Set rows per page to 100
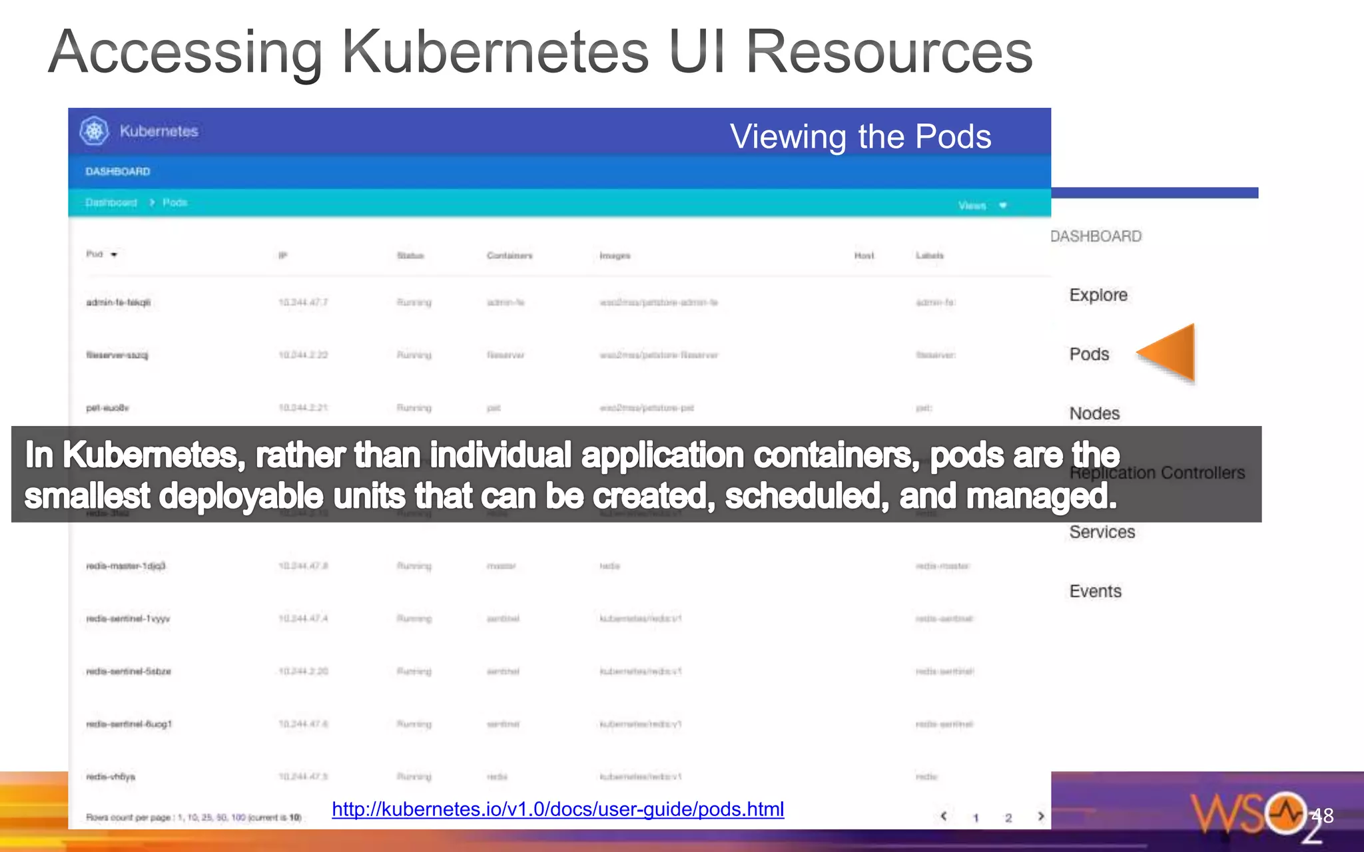 click(x=238, y=817)
